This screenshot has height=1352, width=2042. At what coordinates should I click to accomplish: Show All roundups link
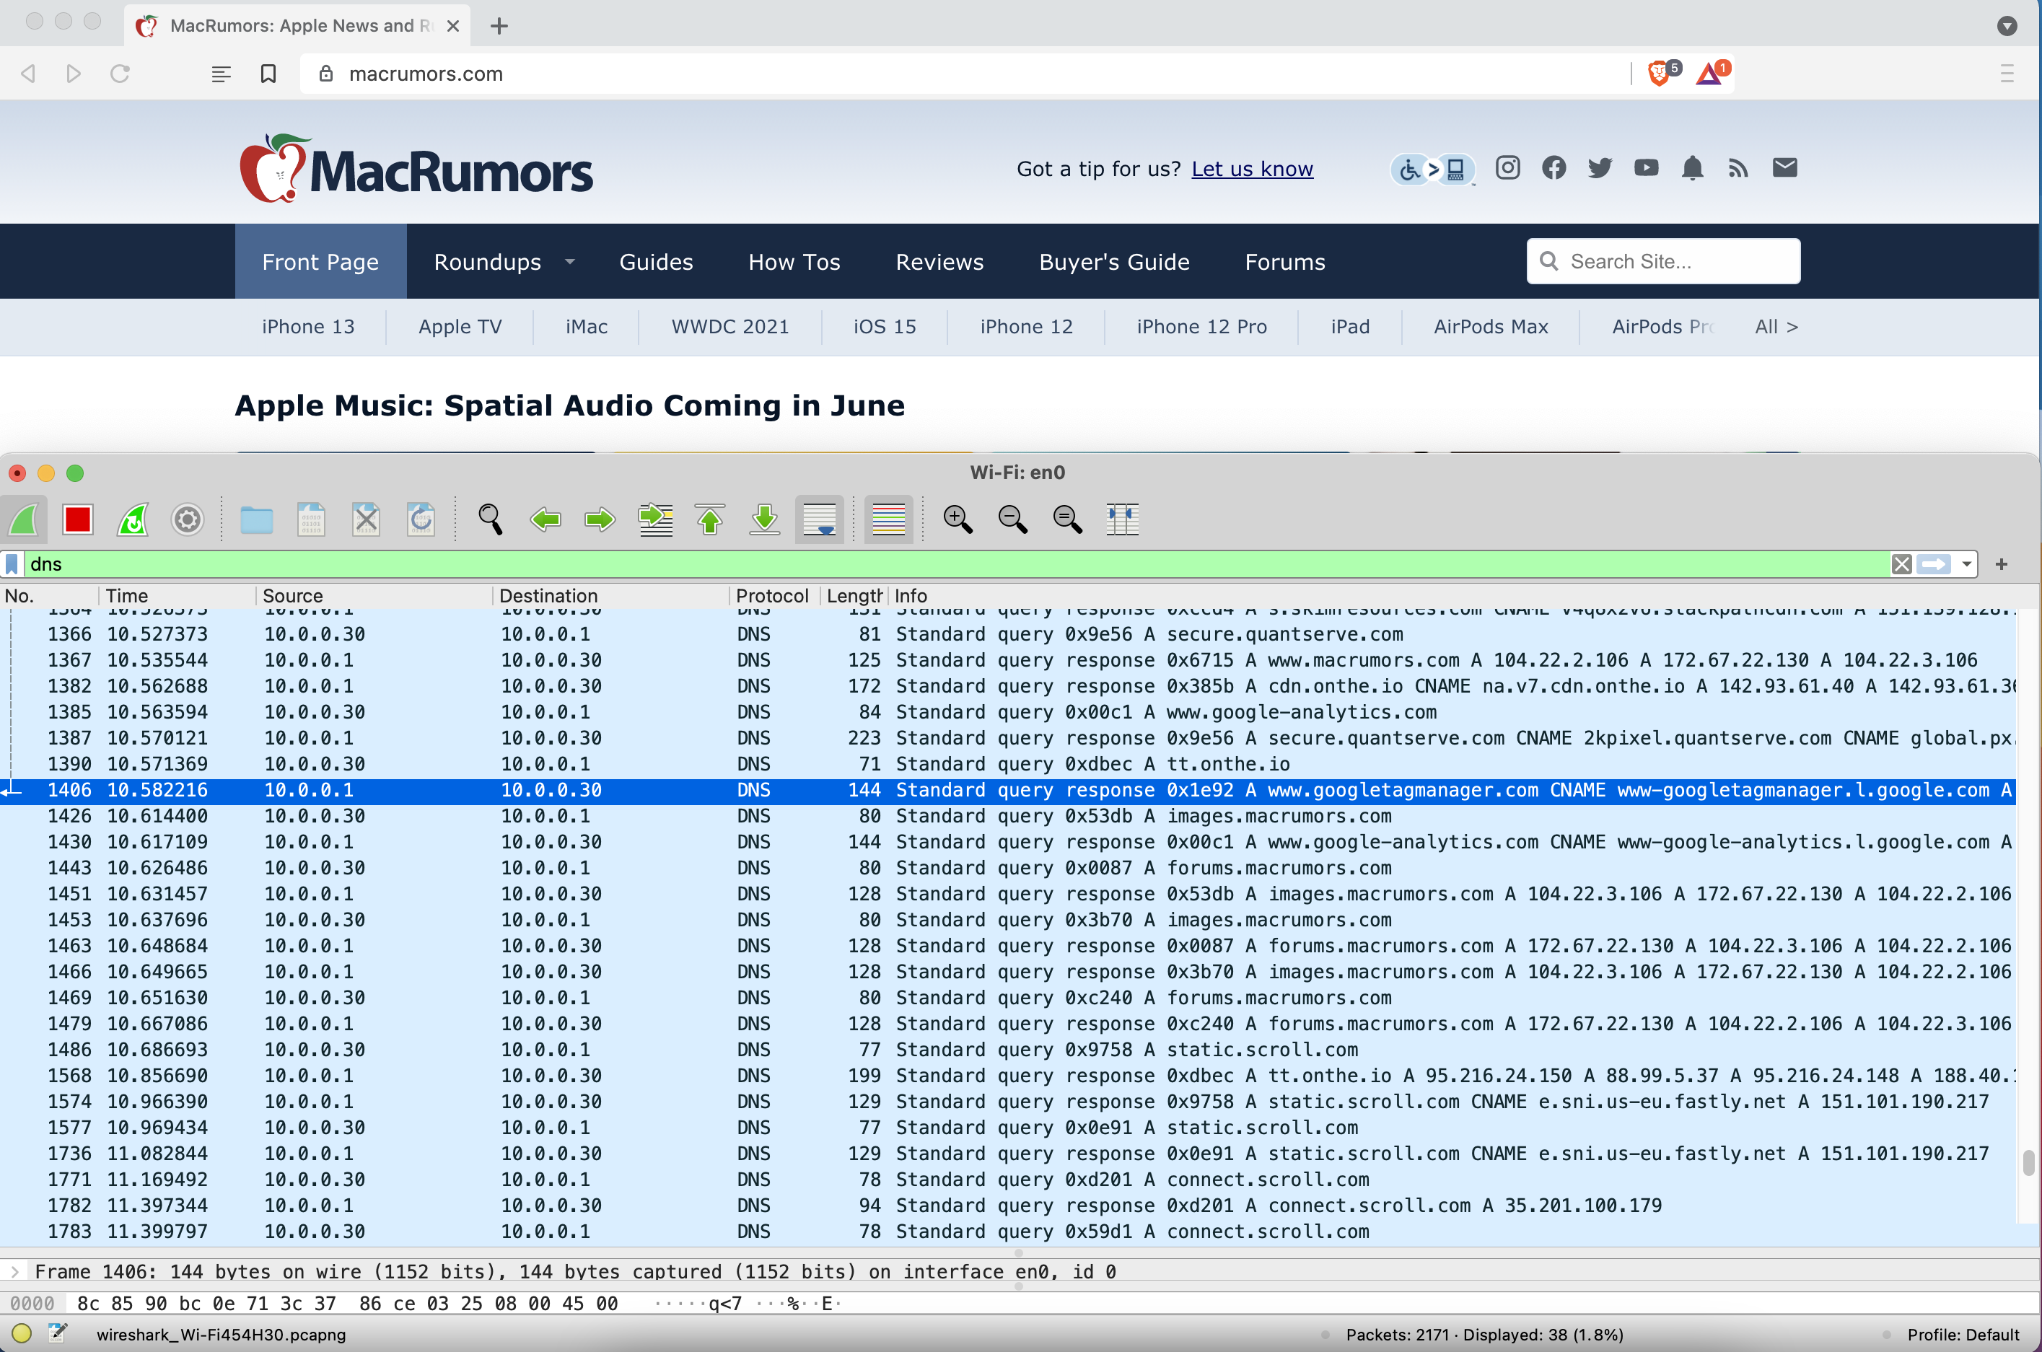(1776, 327)
